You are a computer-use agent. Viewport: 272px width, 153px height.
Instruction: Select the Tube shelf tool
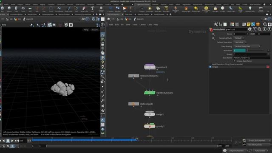pos(16,9)
